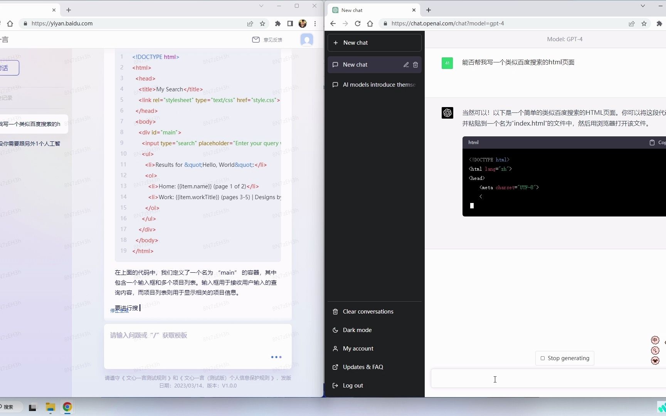Close the 'New chat' browser tab

click(414, 10)
